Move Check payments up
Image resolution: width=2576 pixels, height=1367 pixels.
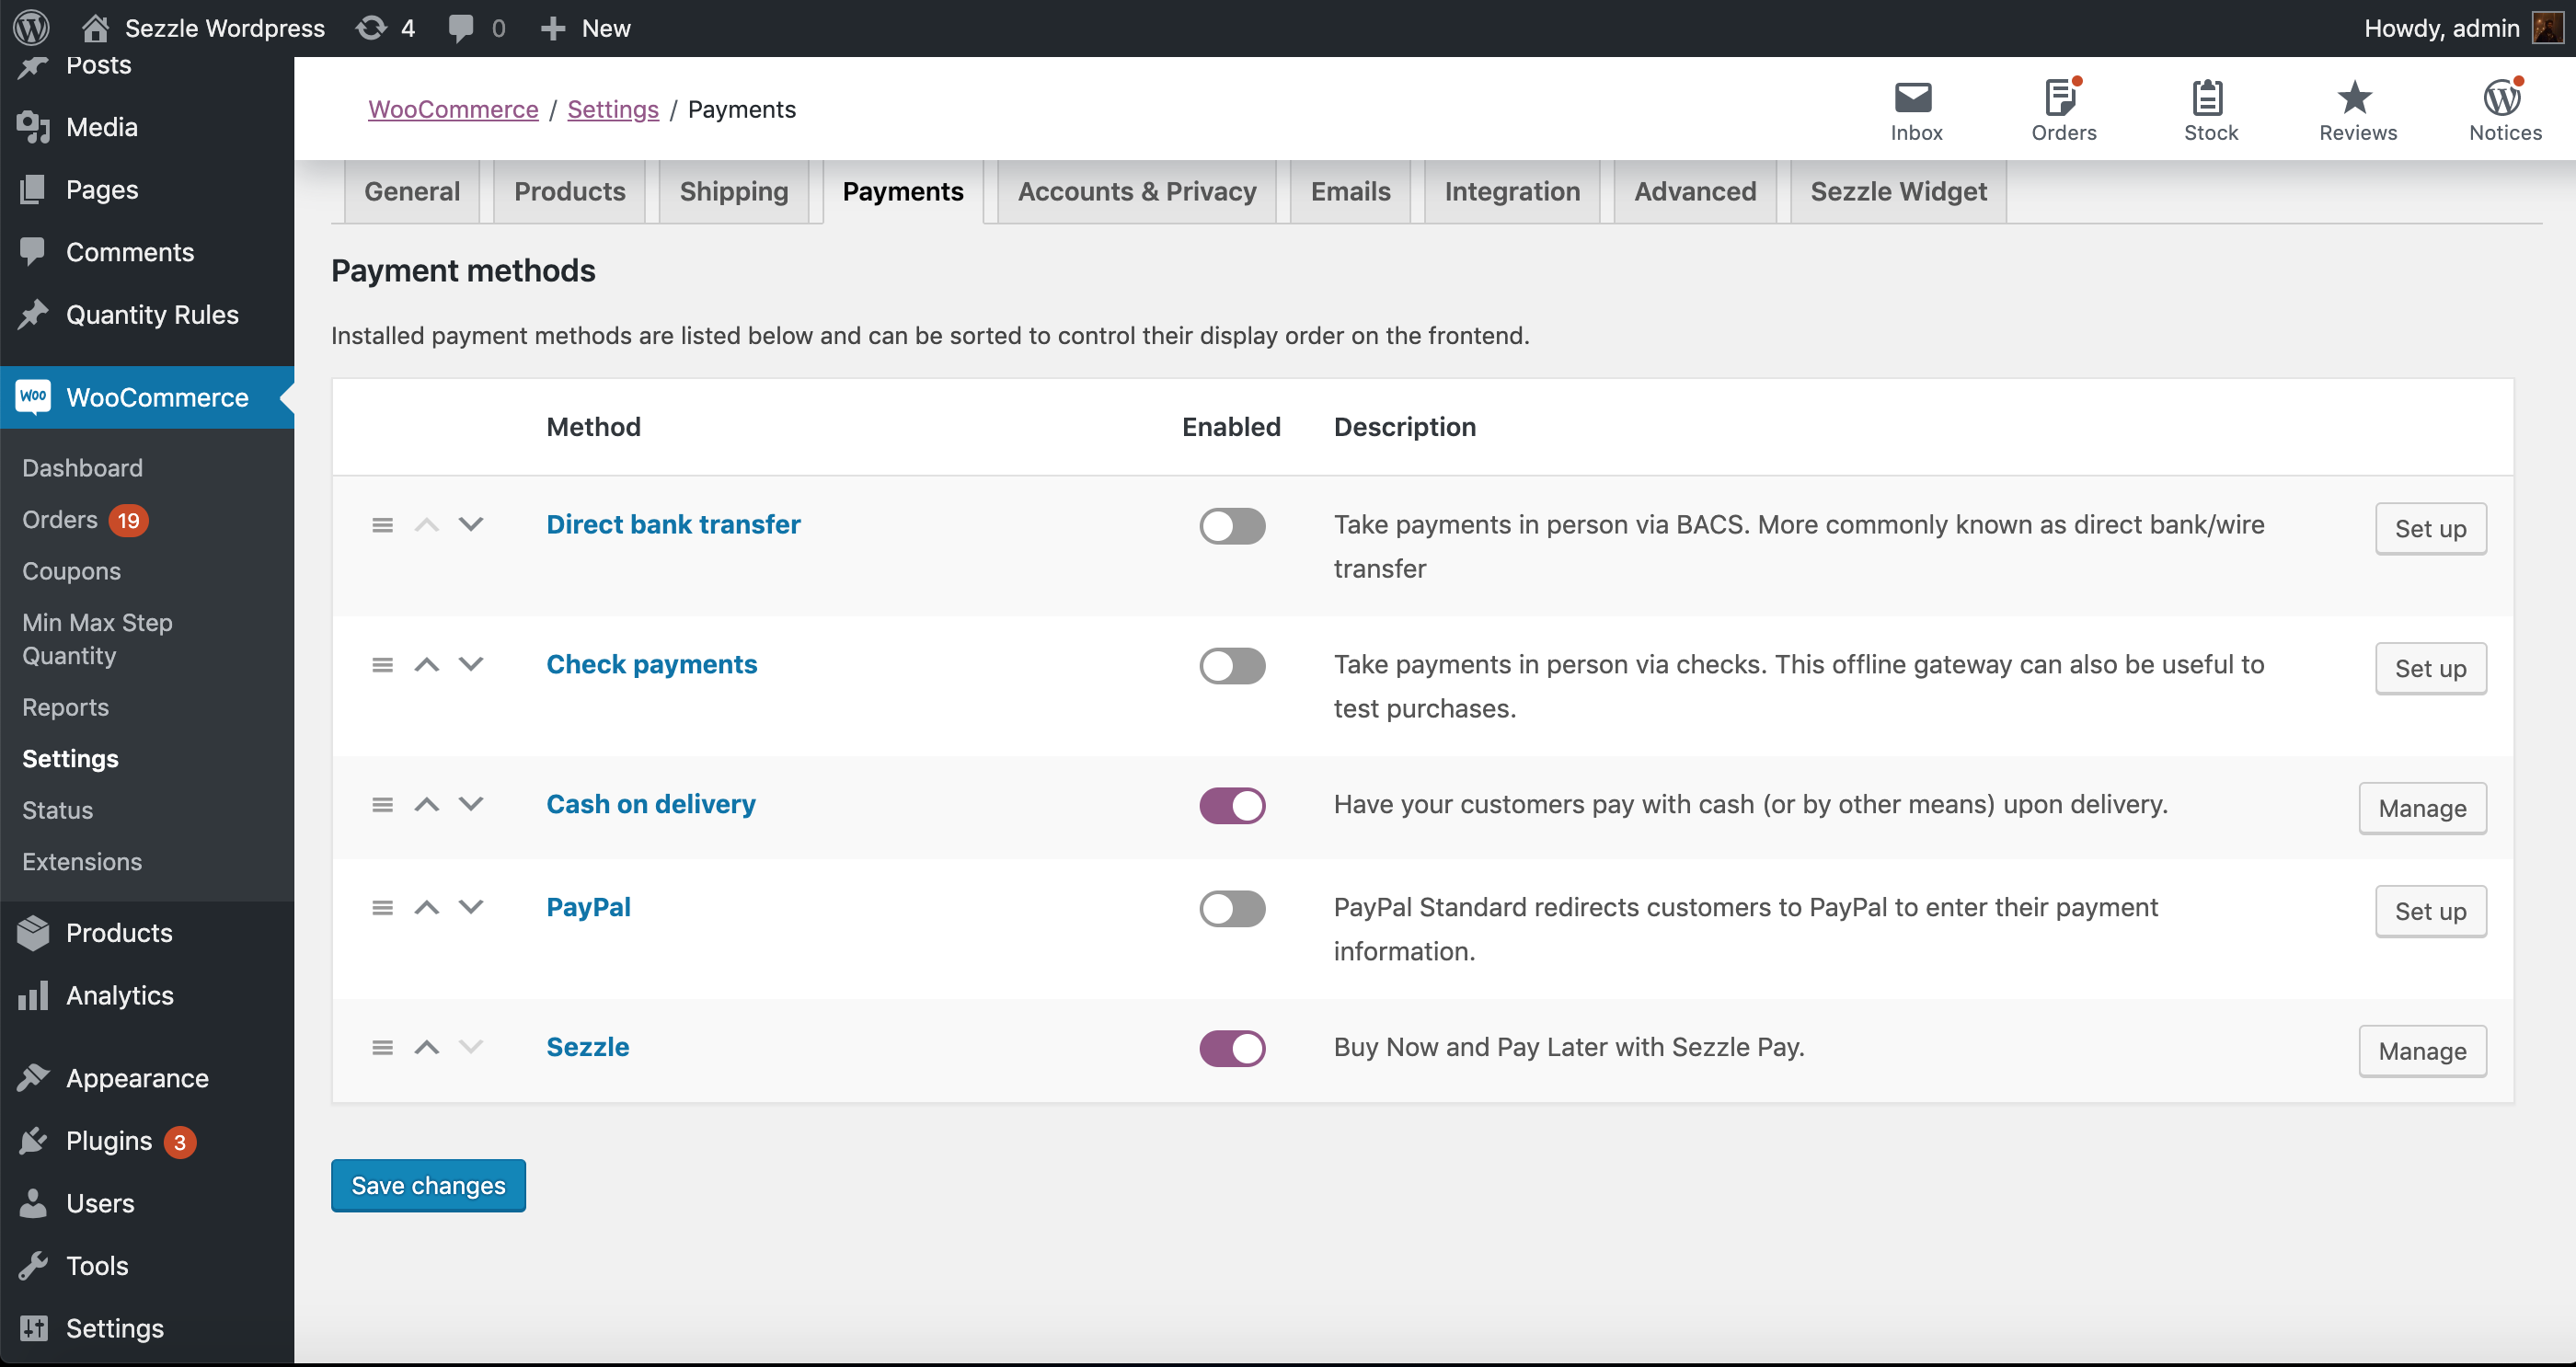click(x=427, y=665)
